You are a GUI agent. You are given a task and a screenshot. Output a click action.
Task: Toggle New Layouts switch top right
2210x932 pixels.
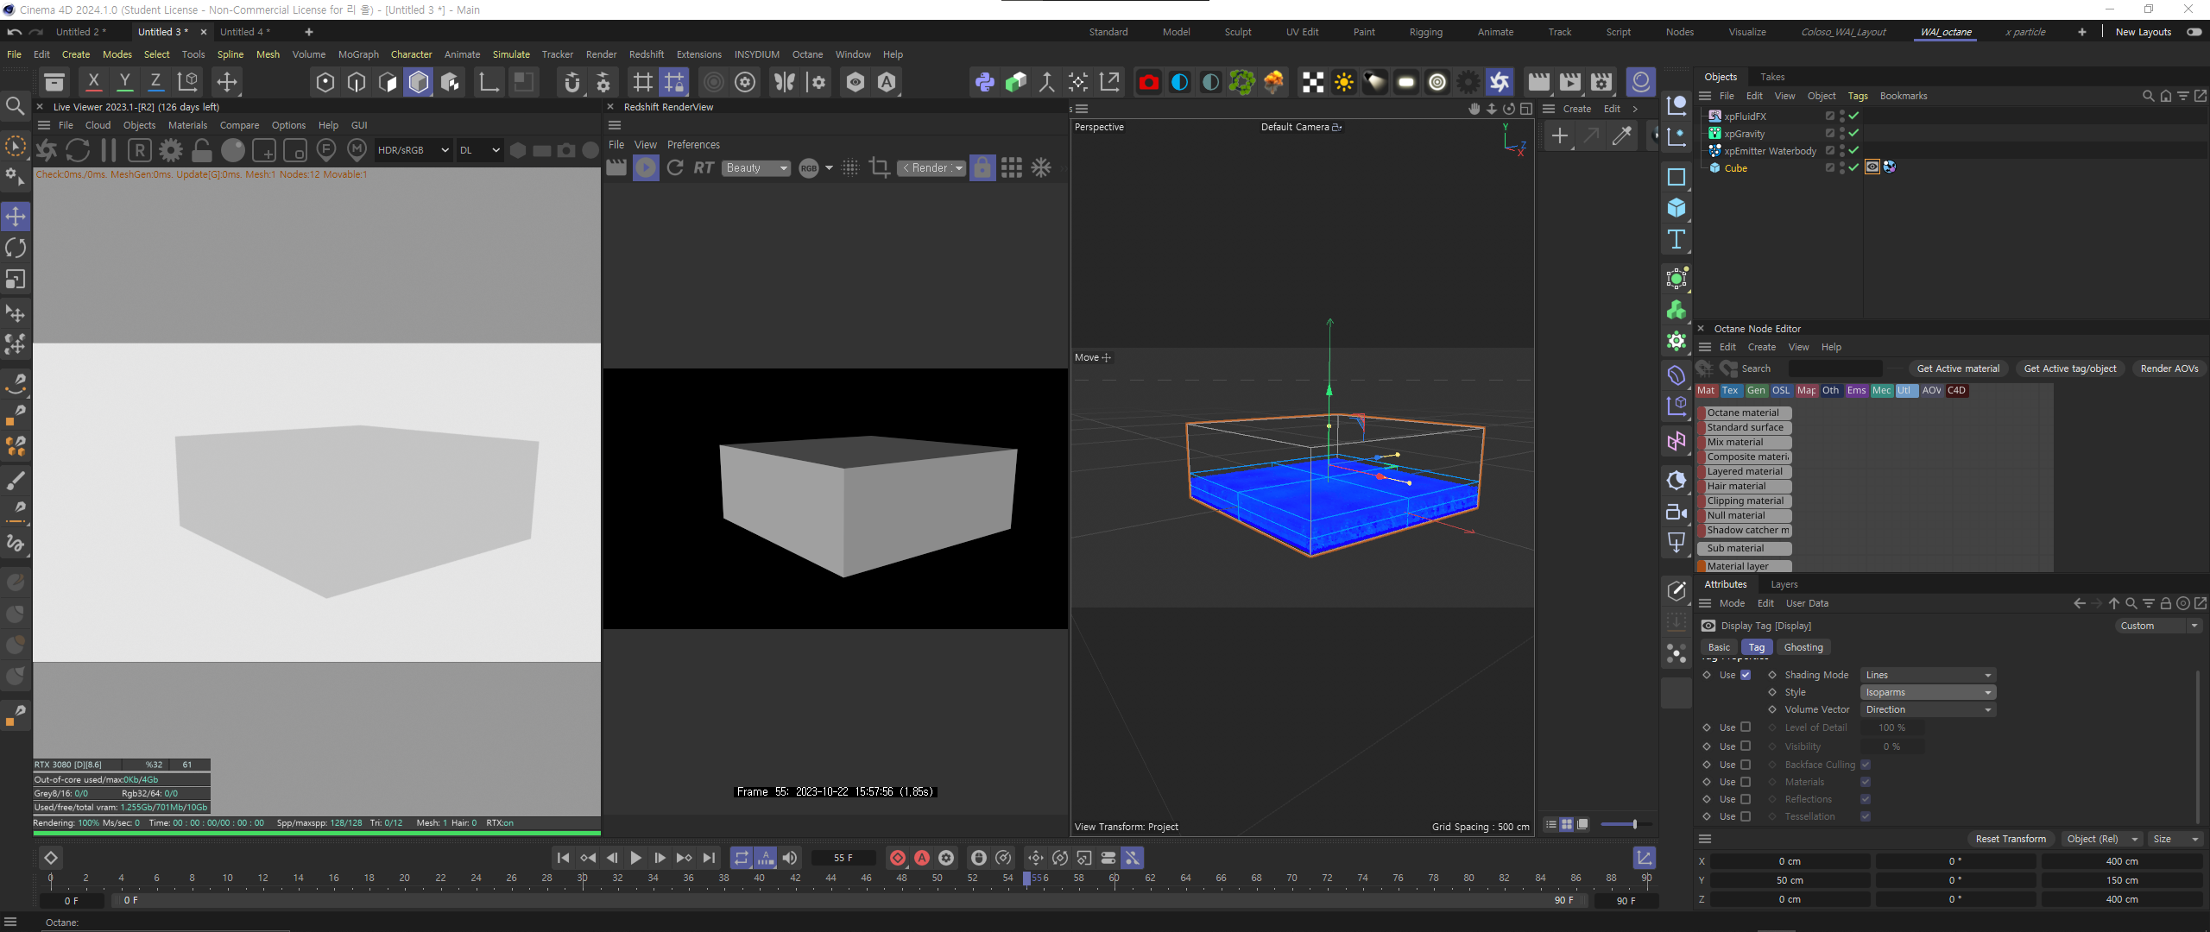[x=2194, y=32]
